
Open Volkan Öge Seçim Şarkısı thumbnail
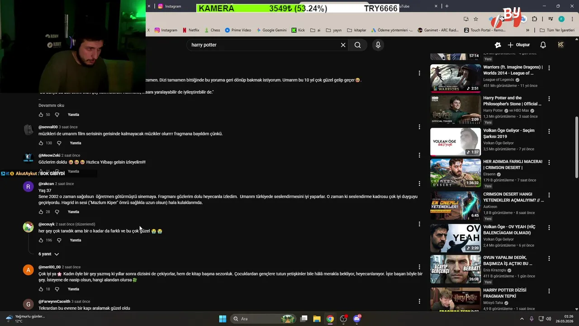coord(456,142)
